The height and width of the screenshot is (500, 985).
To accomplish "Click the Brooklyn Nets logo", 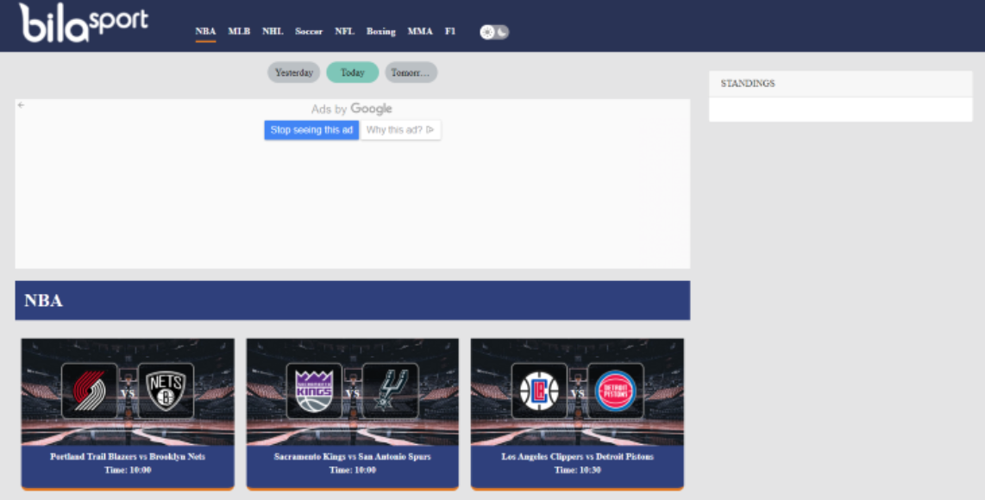I will point(166,391).
